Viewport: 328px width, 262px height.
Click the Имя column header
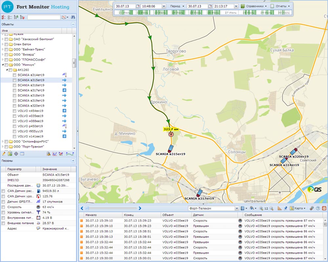coord(31,31)
